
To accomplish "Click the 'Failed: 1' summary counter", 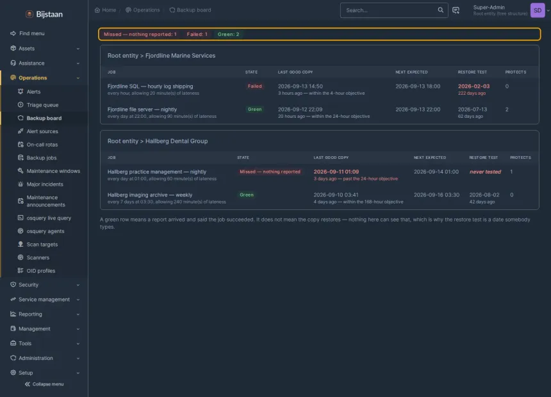I will click(x=197, y=34).
